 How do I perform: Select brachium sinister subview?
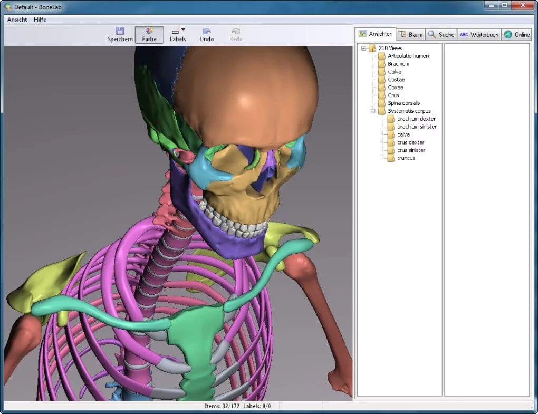coord(417,127)
